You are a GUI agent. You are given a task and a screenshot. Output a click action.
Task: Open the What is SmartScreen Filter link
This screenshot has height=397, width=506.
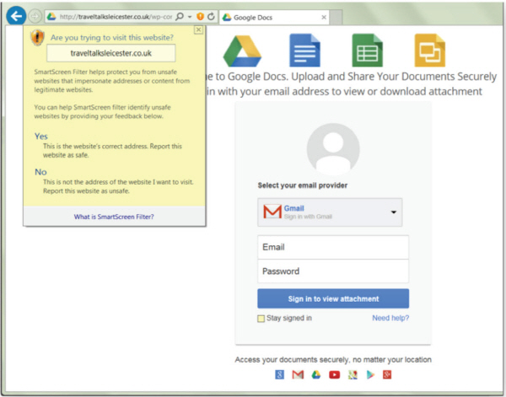(x=114, y=217)
